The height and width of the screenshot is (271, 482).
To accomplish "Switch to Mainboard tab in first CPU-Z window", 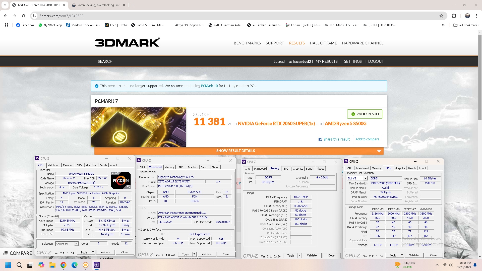I will [x=54, y=165].
